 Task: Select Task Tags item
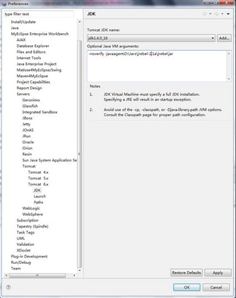click(25, 232)
